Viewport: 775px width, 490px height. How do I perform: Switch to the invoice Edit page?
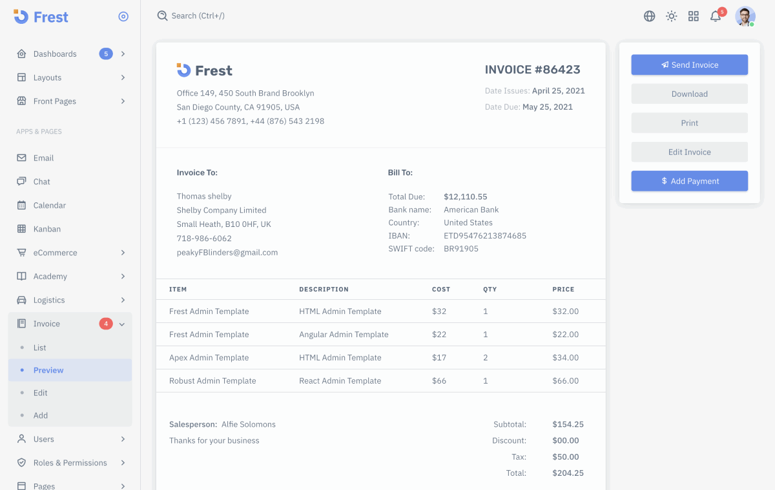point(40,393)
